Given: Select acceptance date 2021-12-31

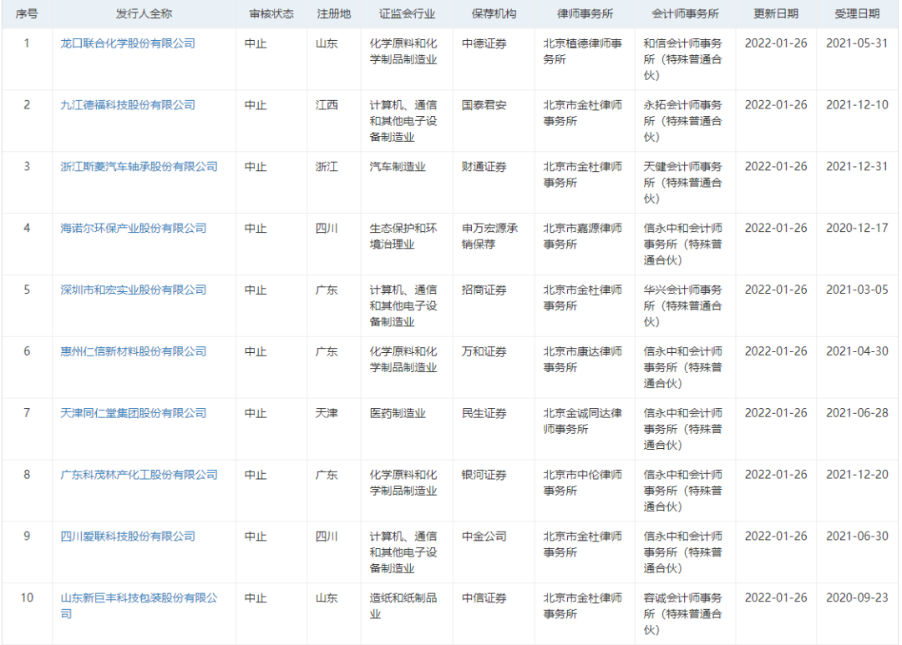Looking at the screenshot, I should click(857, 166).
